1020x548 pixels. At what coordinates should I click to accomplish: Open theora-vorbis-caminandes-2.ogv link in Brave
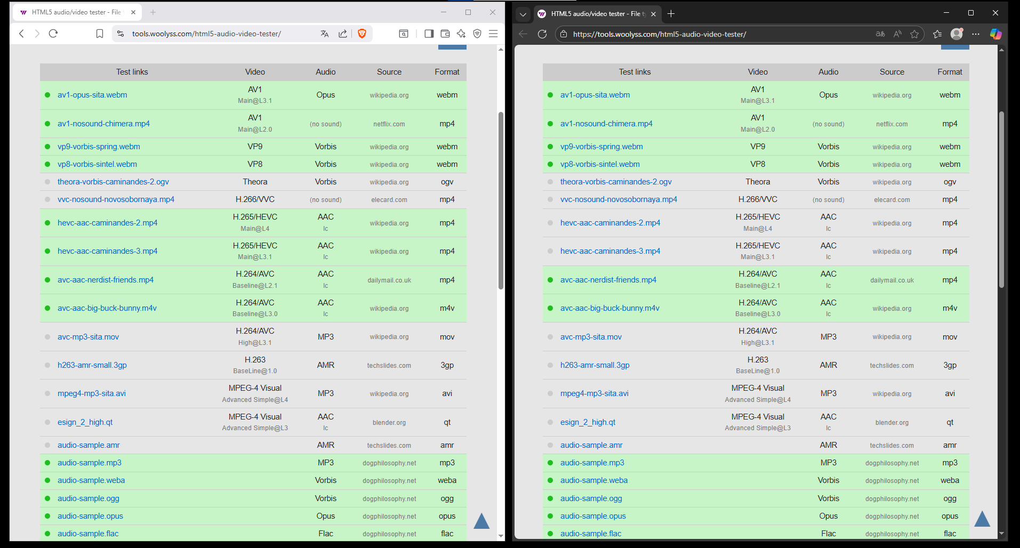[113, 182]
